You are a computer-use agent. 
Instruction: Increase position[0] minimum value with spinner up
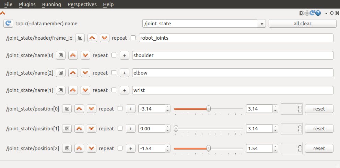(167, 107)
